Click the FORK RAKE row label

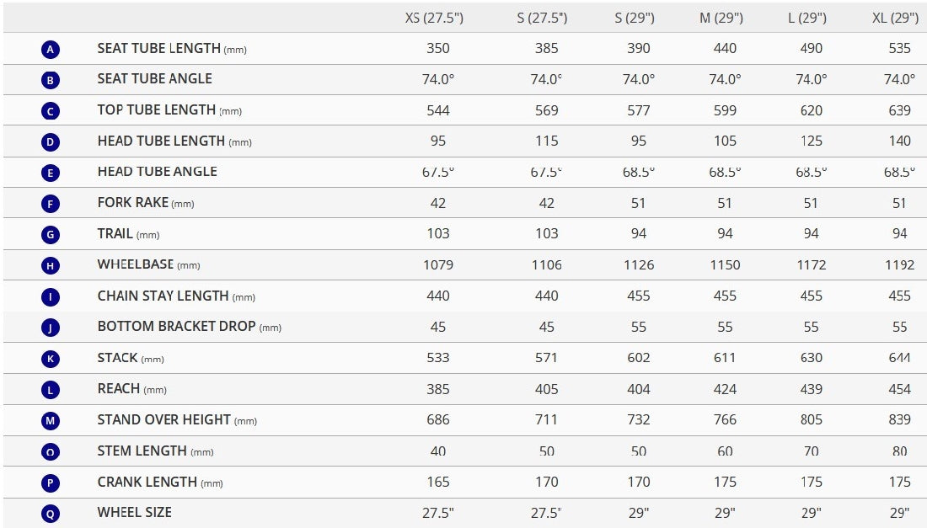(146, 203)
